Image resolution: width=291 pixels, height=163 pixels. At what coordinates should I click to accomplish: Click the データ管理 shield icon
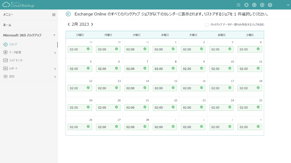pos(5,52)
